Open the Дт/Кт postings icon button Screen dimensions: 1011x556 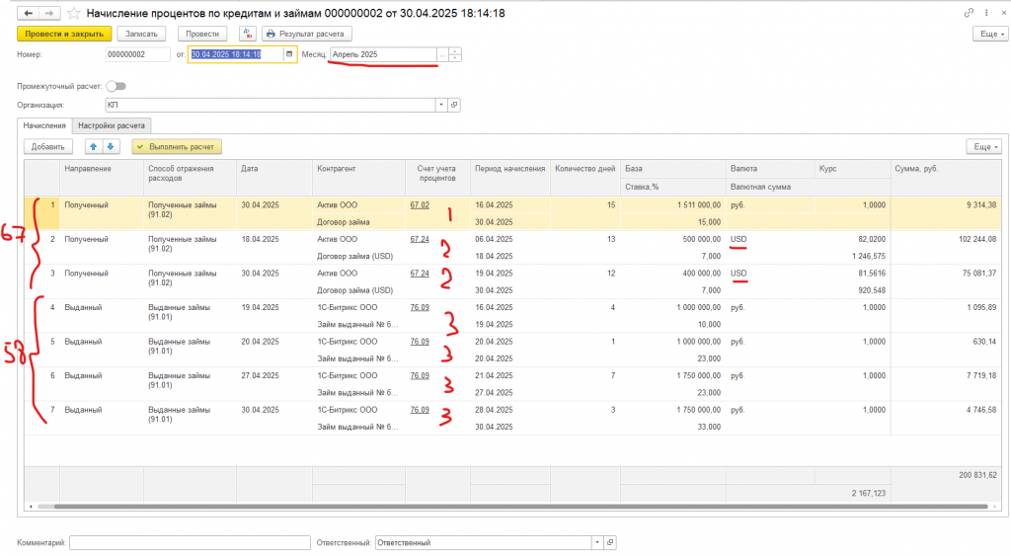tap(248, 34)
